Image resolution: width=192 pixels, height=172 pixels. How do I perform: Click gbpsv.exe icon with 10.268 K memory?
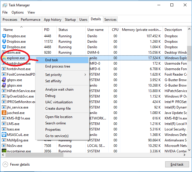(4, 85)
